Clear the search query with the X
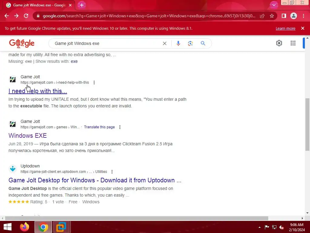The image size is (310, 233). point(164,43)
